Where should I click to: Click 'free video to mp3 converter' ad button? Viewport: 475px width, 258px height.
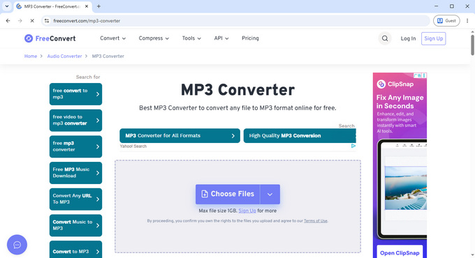pos(75,121)
